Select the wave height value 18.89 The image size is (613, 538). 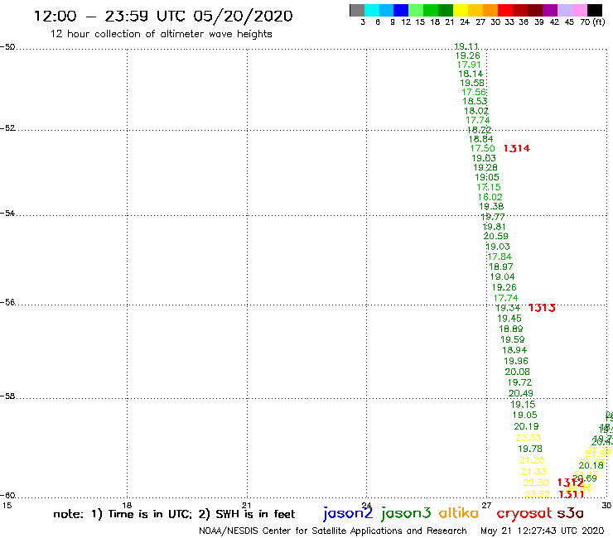(x=510, y=329)
